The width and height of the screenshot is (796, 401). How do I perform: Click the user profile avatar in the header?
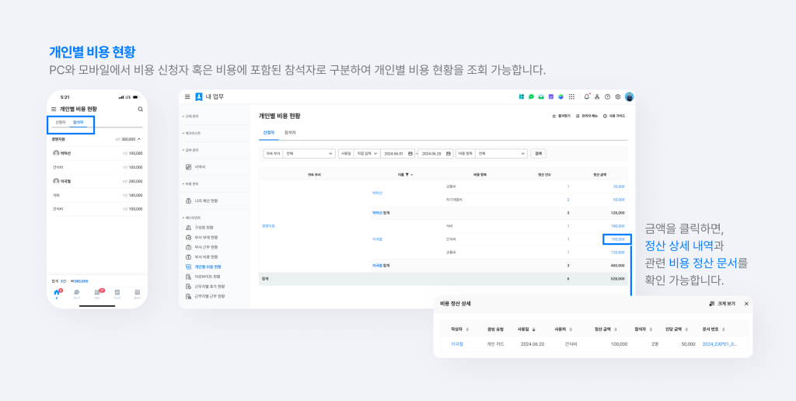(x=630, y=96)
